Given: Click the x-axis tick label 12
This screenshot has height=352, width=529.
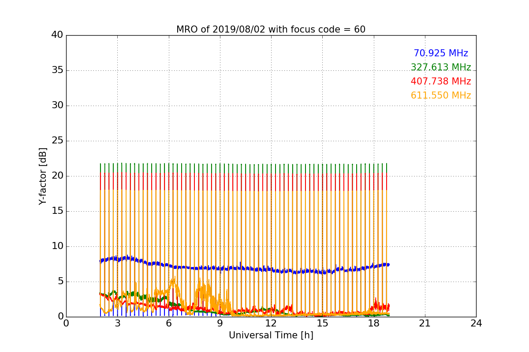Looking at the screenshot, I should tap(271, 323).
